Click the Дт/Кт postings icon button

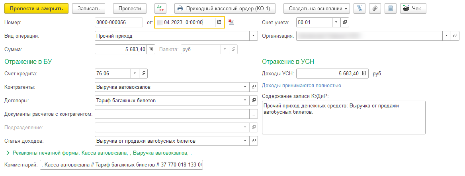(x=161, y=8)
